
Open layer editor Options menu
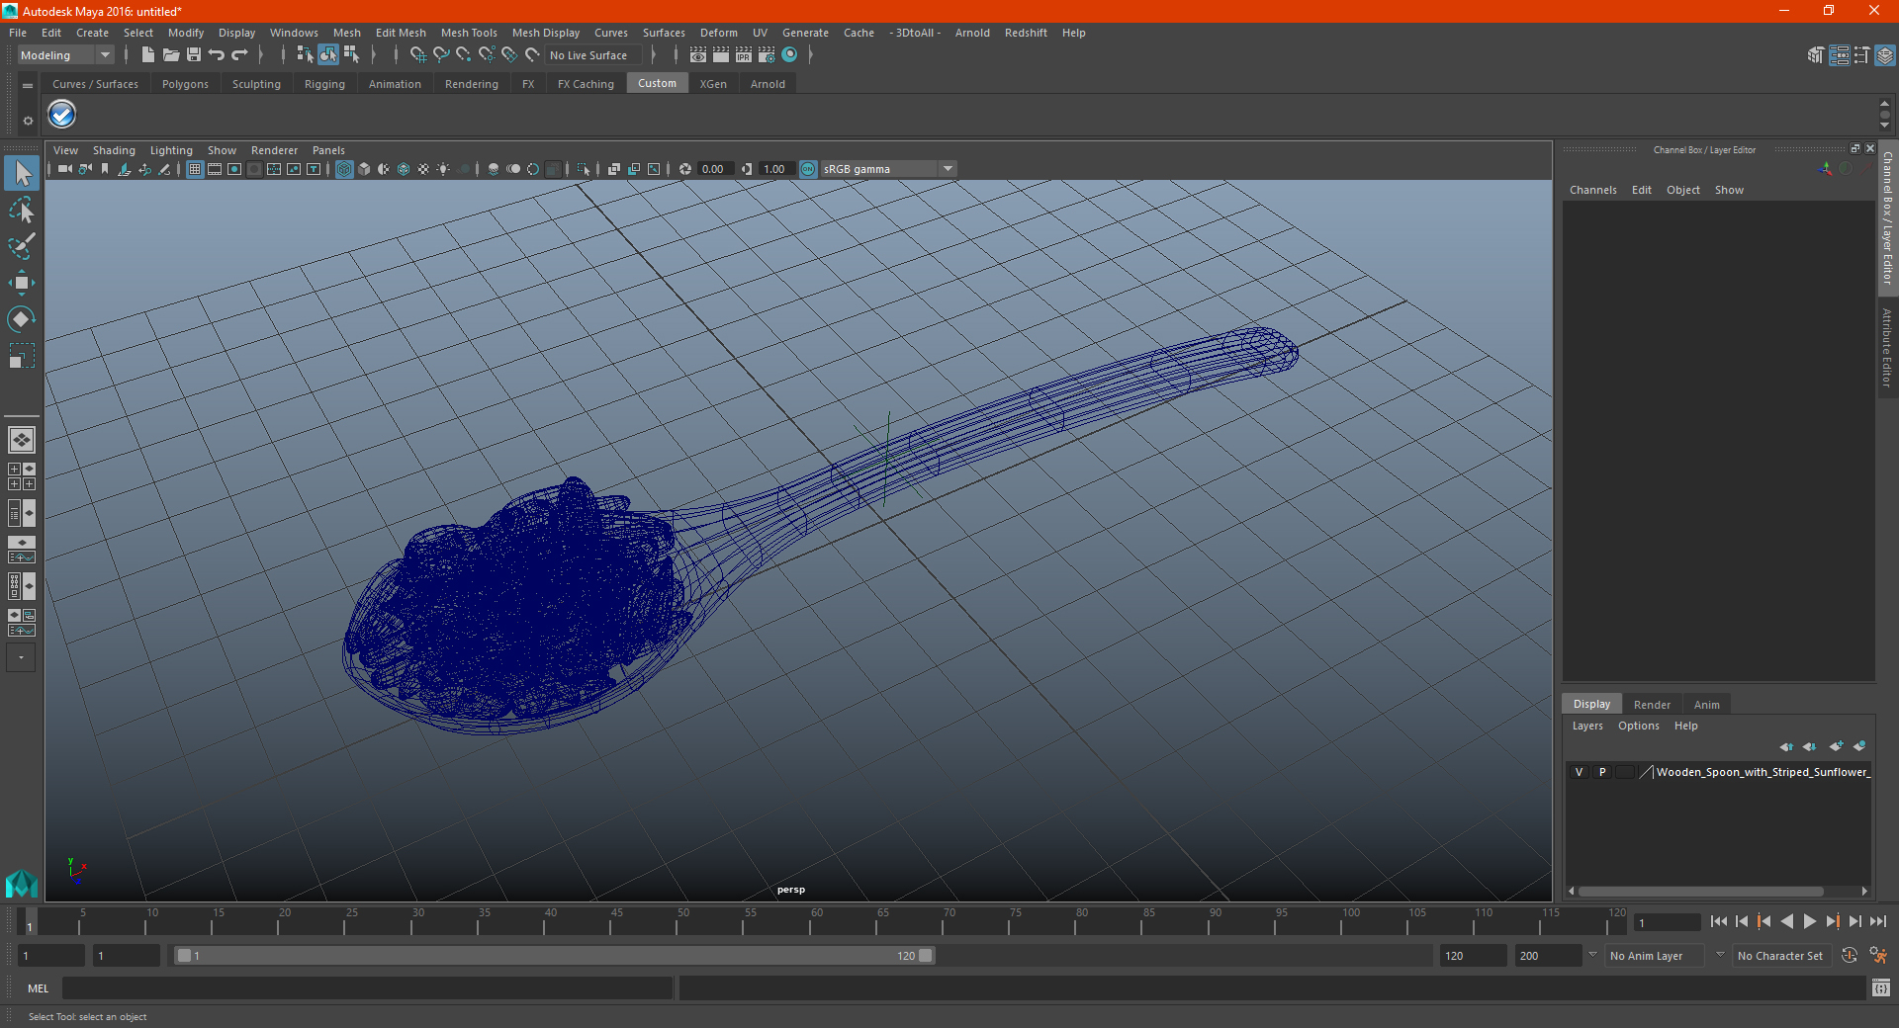pyautogui.click(x=1638, y=726)
